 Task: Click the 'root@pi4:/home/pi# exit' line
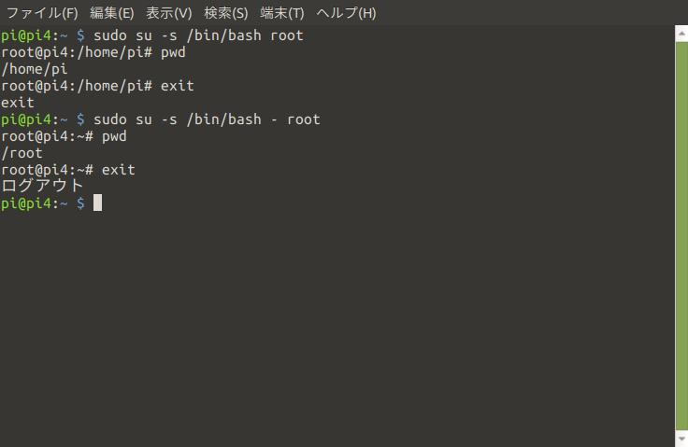[97, 86]
